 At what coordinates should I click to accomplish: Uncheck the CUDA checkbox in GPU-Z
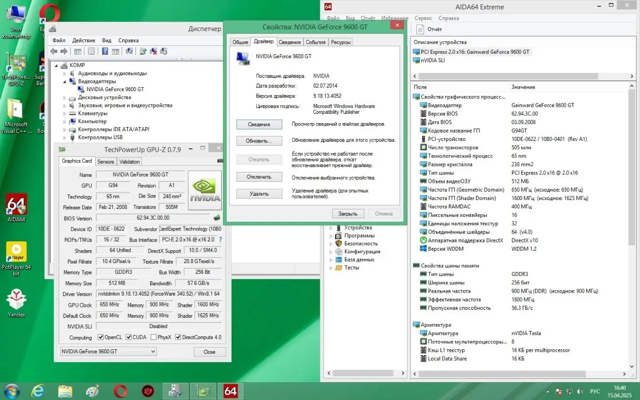pyautogui.click(x=129, y=337)
